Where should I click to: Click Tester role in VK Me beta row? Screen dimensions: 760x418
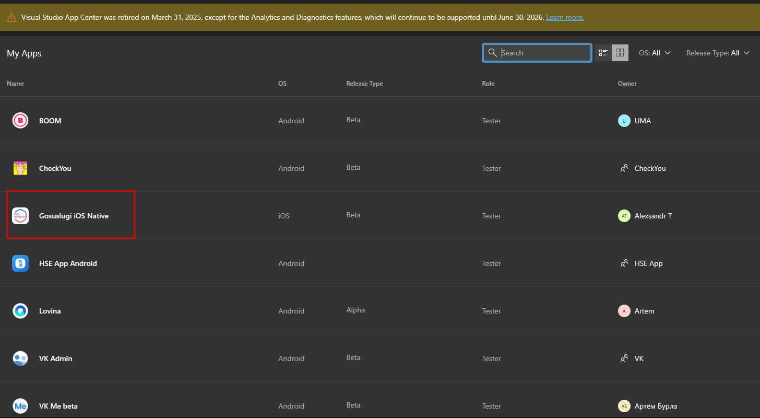tap(492, 406)
